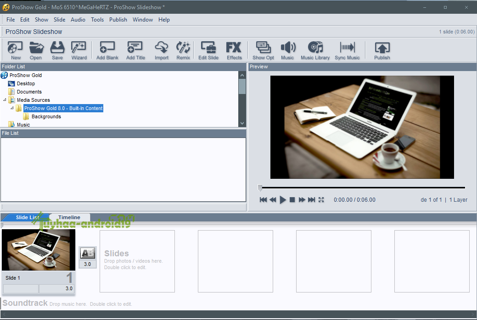This screenshot has height=320, width=477.
Task: Toggle full screen preview
Action: (x=321, y=200)
